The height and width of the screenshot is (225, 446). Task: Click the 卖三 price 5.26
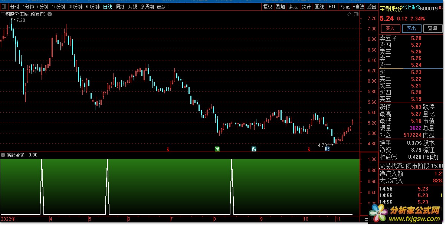tap(416, 52)
